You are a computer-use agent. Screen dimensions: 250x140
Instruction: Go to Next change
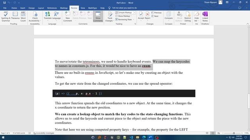[155, 16]
